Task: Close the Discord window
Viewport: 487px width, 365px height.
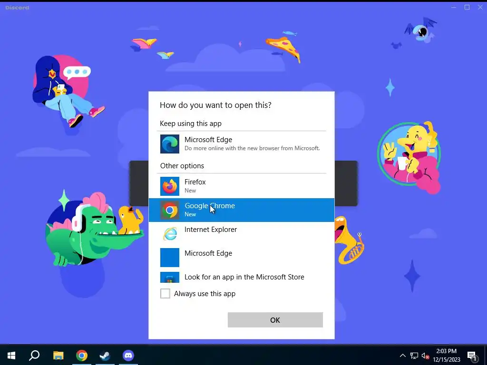Action: (x=480, y=7)
